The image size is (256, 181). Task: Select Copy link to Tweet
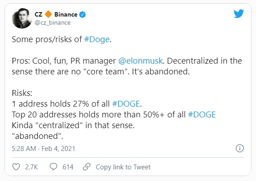coord(123,167)
